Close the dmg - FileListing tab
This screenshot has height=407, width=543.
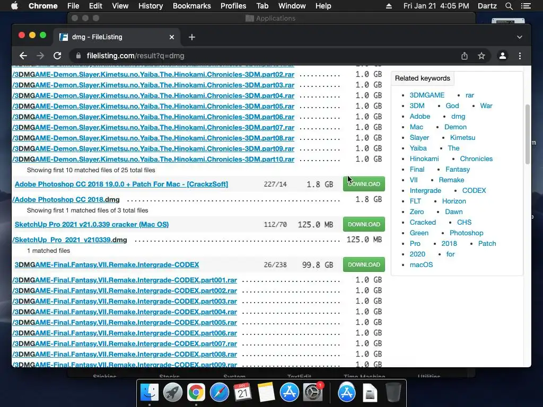click(171, 37)
